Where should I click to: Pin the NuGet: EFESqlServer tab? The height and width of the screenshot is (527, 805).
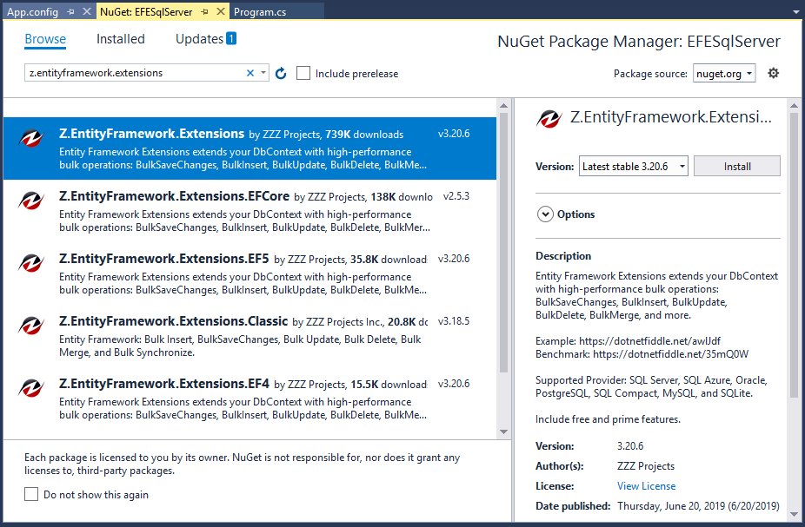tap(205, 12)
